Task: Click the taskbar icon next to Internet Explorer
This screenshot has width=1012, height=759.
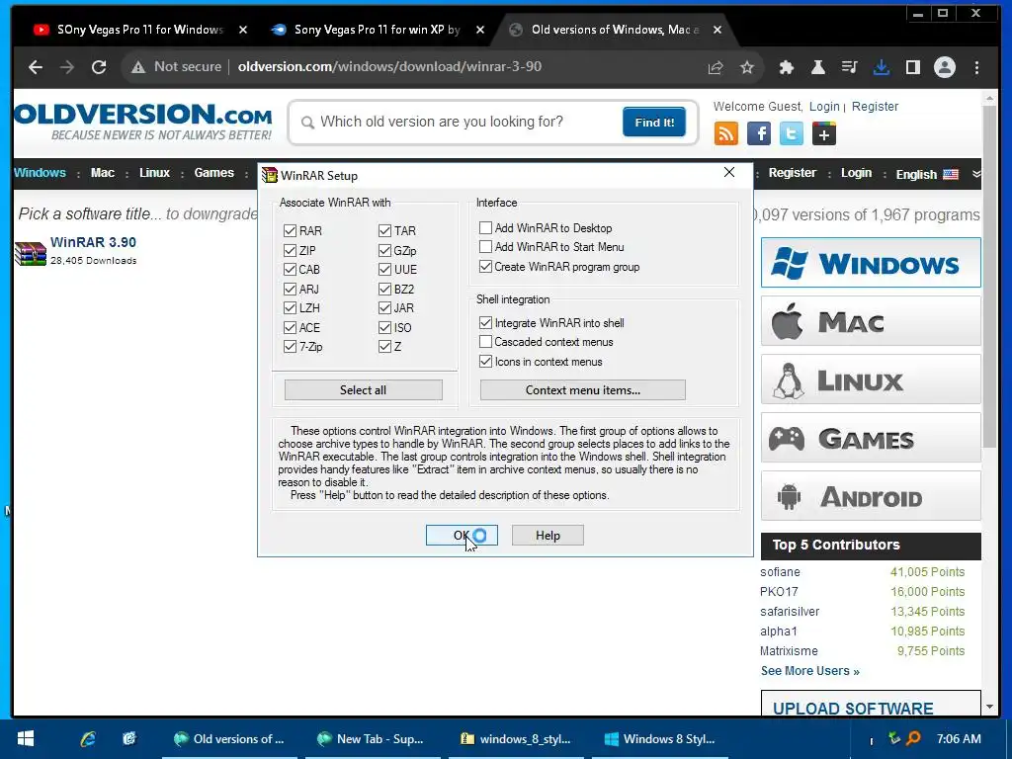Action: click(x=129, y=739)
